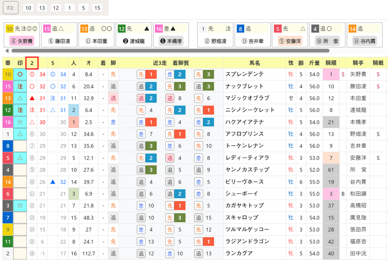Click the blue triangle mark for ビリーヴホース
The height and width of the screenshot is (260, 388).
52,182
